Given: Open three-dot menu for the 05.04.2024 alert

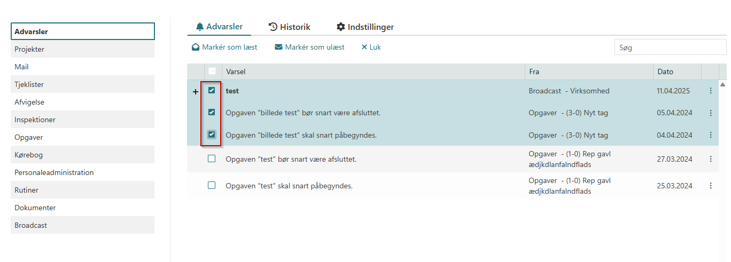Looking at the screenshot, I should (x=710, y=113).
